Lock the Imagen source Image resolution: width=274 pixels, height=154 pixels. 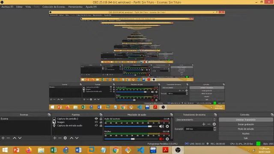[x=101, y=122]
